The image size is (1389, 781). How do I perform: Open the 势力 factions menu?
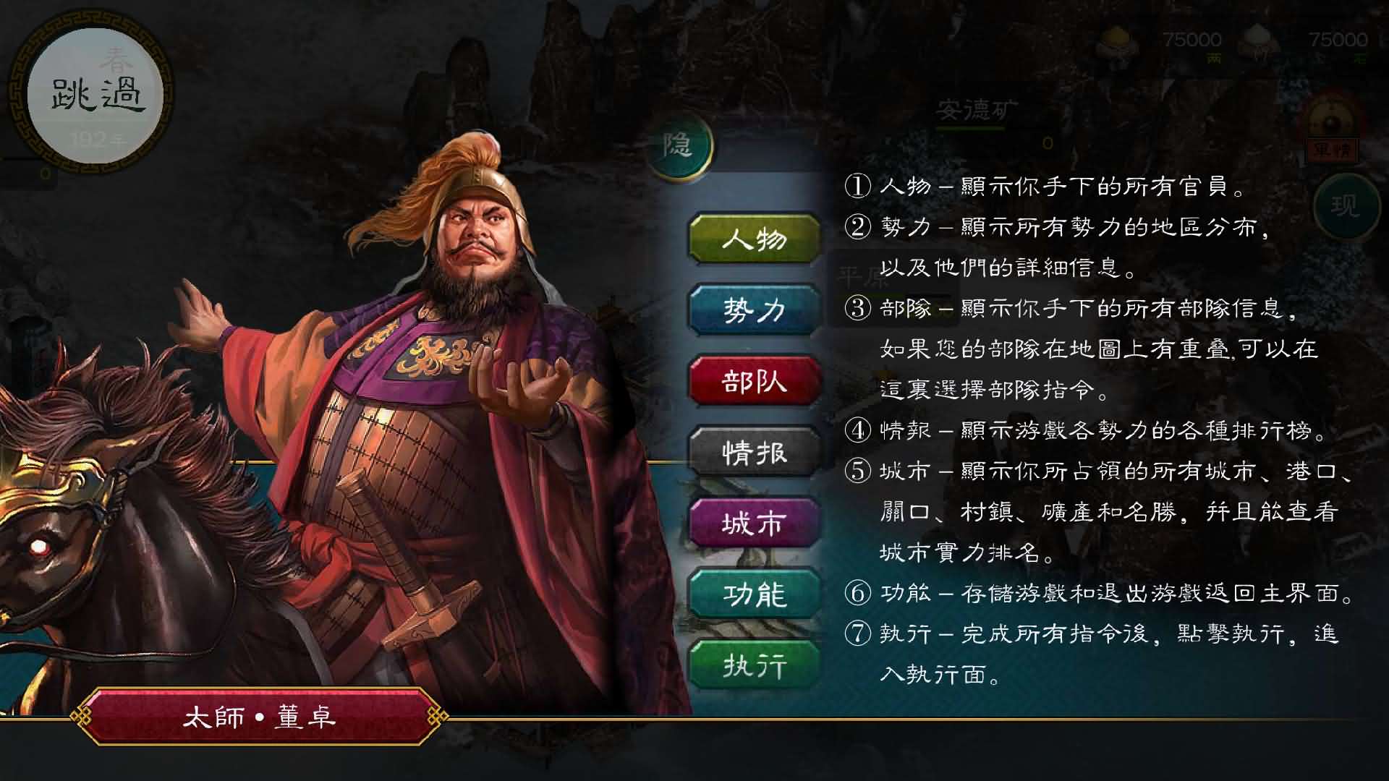[x=754, y=310]
